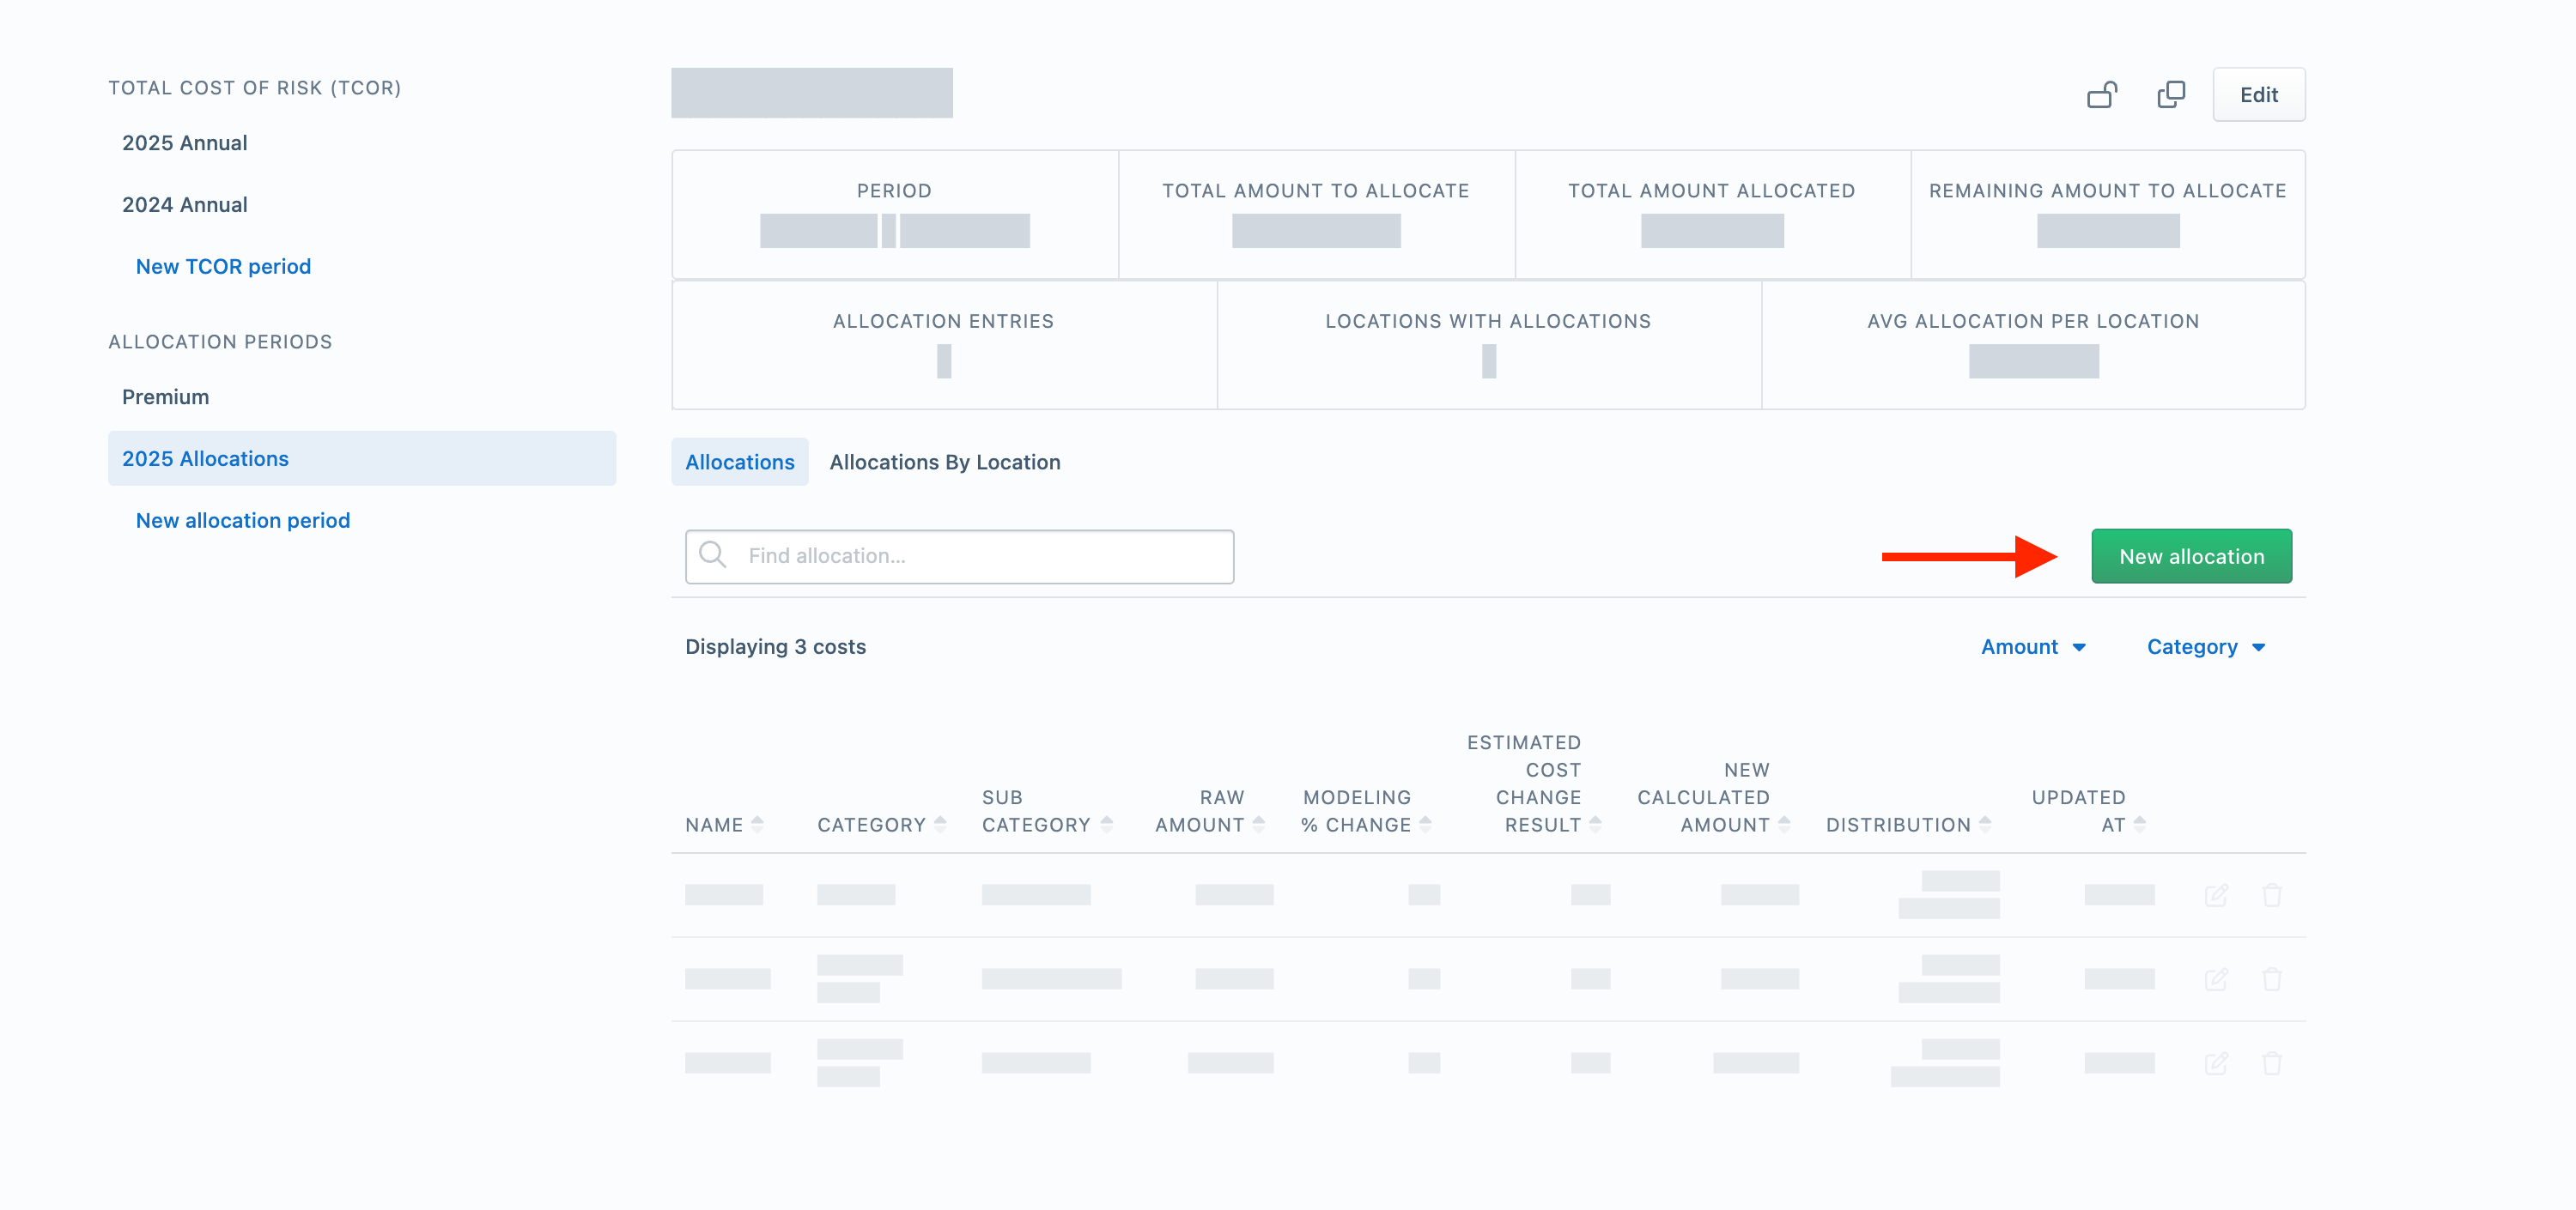Sort by Sub Category column
The height and width of the screenshot is (1210, 2576).
tap(1047, 811)
